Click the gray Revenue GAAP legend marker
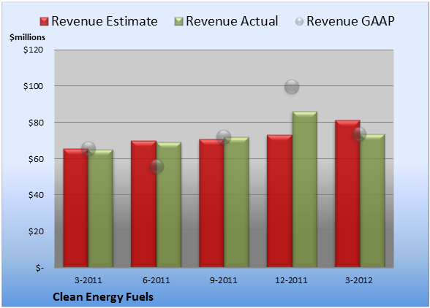Image resolution: width=430 pixels, height=308 pixels. [300, 22]
